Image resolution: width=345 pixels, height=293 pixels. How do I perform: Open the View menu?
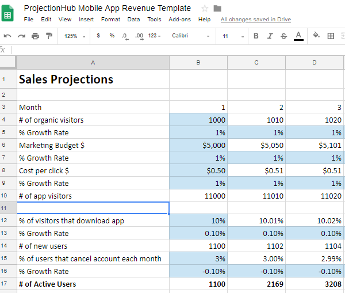click(x=65, y=20)
